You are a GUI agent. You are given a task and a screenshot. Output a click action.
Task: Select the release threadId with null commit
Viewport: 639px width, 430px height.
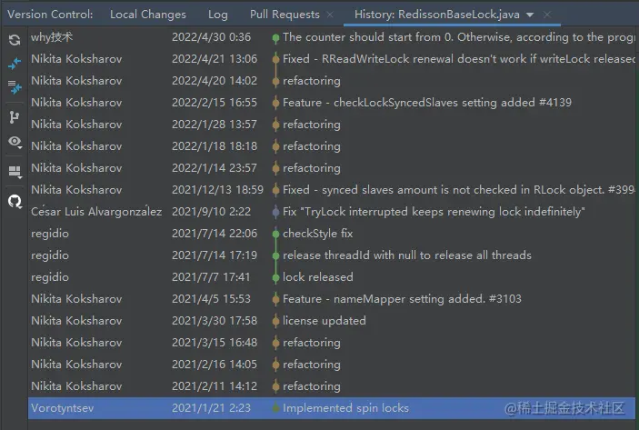332,255
